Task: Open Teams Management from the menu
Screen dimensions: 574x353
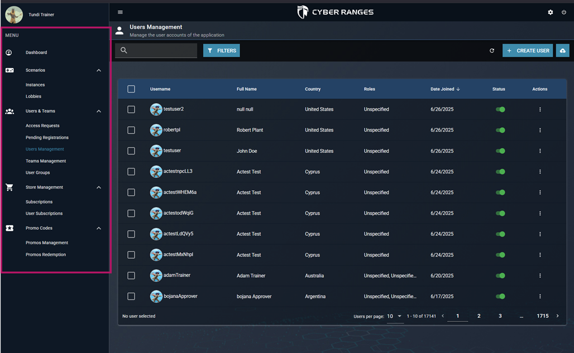Action: point(45,161)
